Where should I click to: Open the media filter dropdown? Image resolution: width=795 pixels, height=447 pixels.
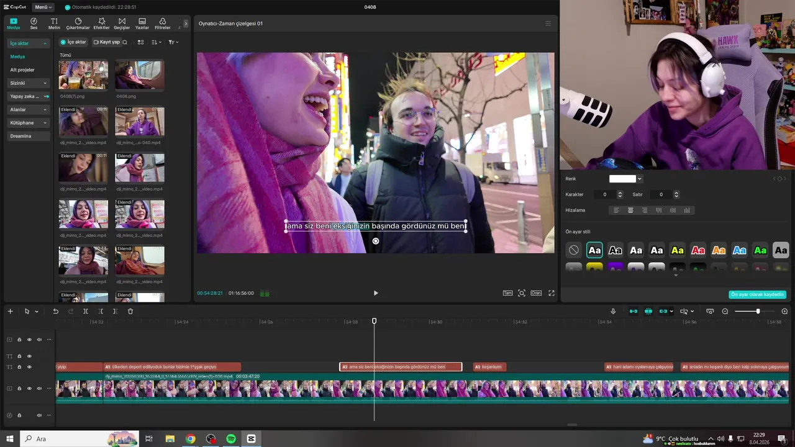click(x=173, y=42)
